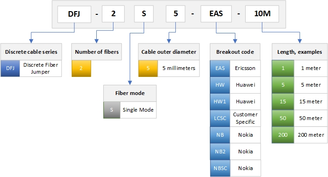Select the blue HW1 breakout code cell
Screen dimensions: 328x177
[220, 101]
